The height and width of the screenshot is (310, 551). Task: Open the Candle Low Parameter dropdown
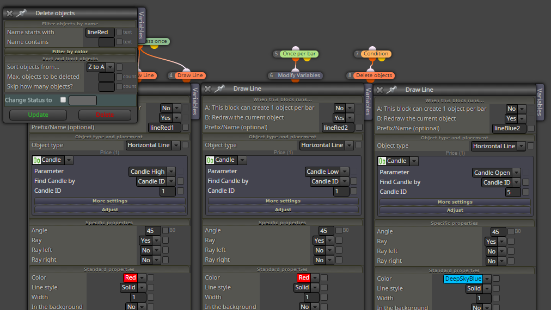click(327, 172)
